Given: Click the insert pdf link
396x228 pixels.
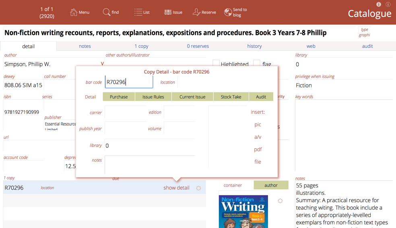Looking at the screenshot, I should tap(258, 149).
